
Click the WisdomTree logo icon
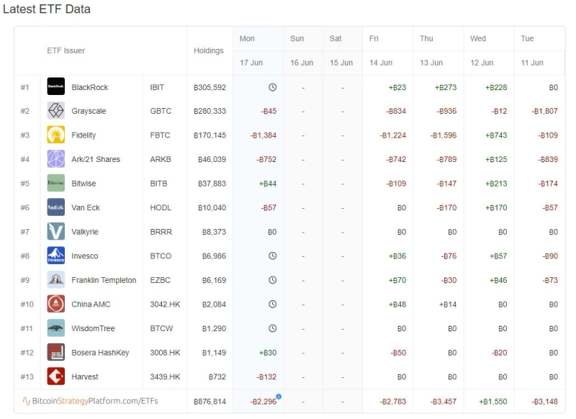55,328
